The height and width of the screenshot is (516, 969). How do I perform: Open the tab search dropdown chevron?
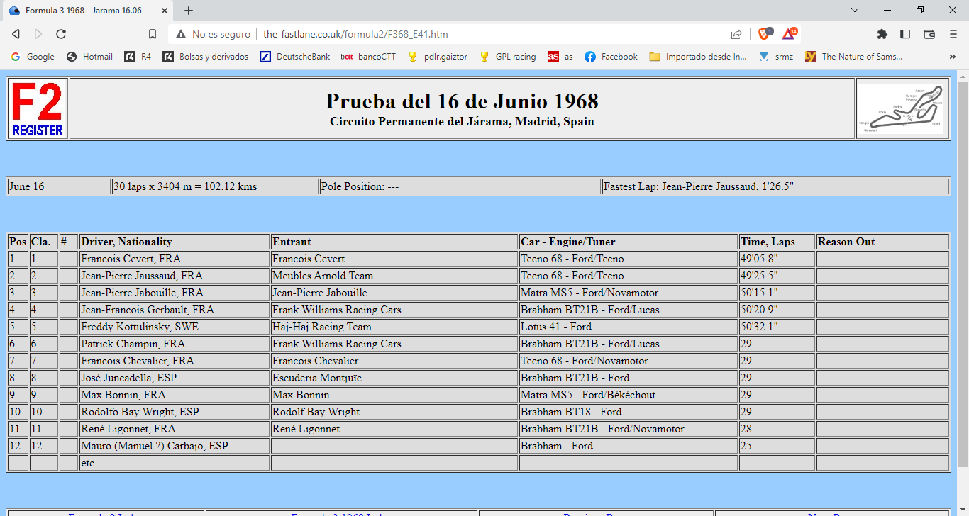pyautogui.click(x=855, y=10)
